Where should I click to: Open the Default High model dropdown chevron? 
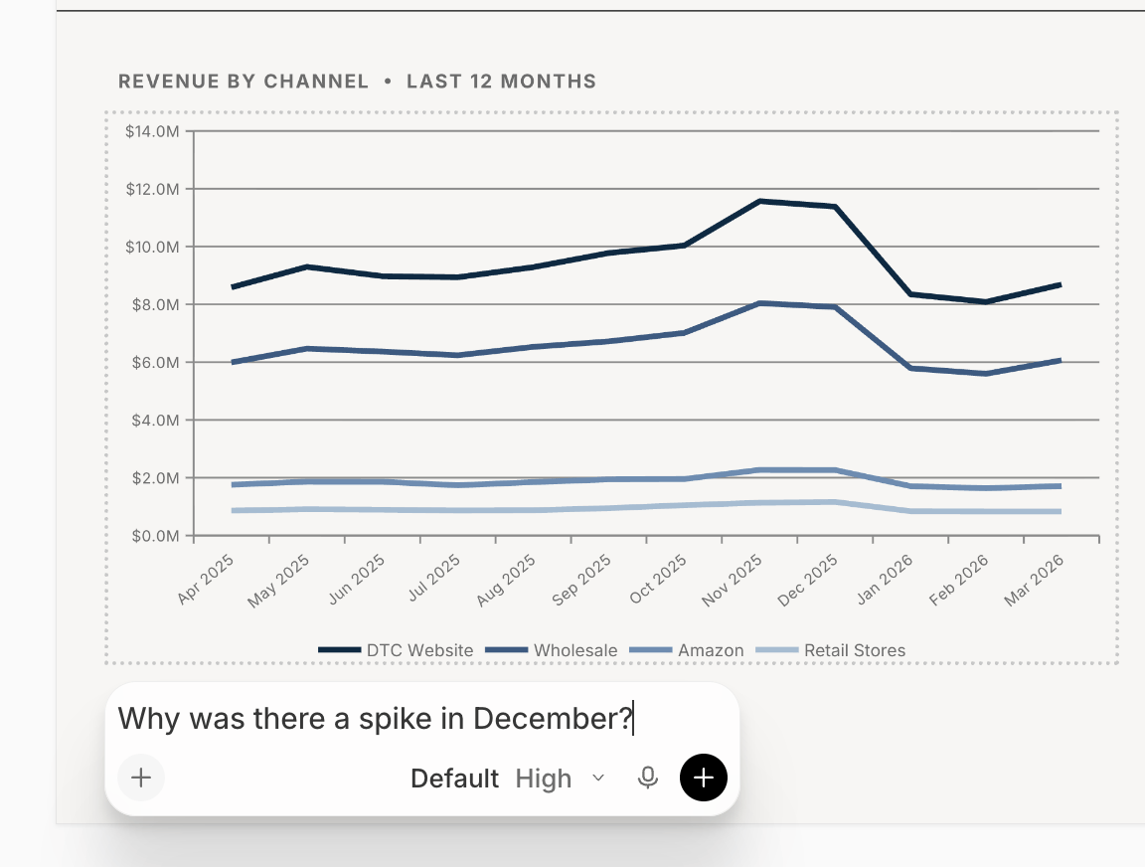(x=598, y=778)
